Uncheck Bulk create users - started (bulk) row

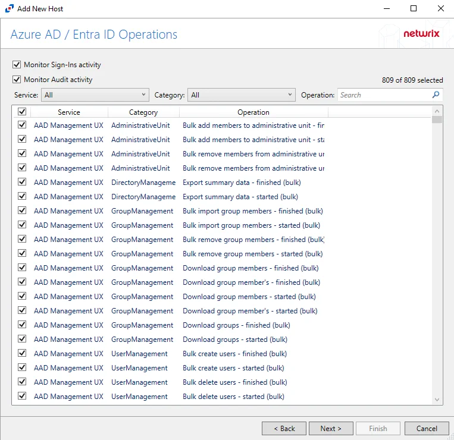[x=22, y=367]
